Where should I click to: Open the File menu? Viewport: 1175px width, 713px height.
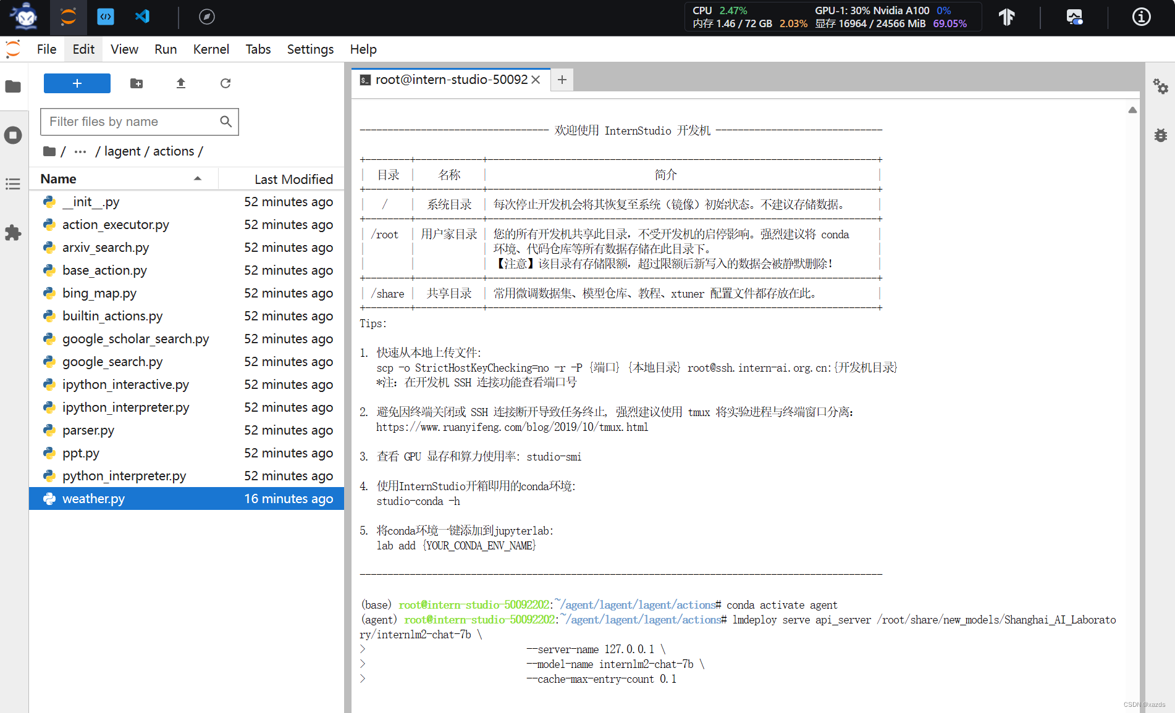point(46,49)
